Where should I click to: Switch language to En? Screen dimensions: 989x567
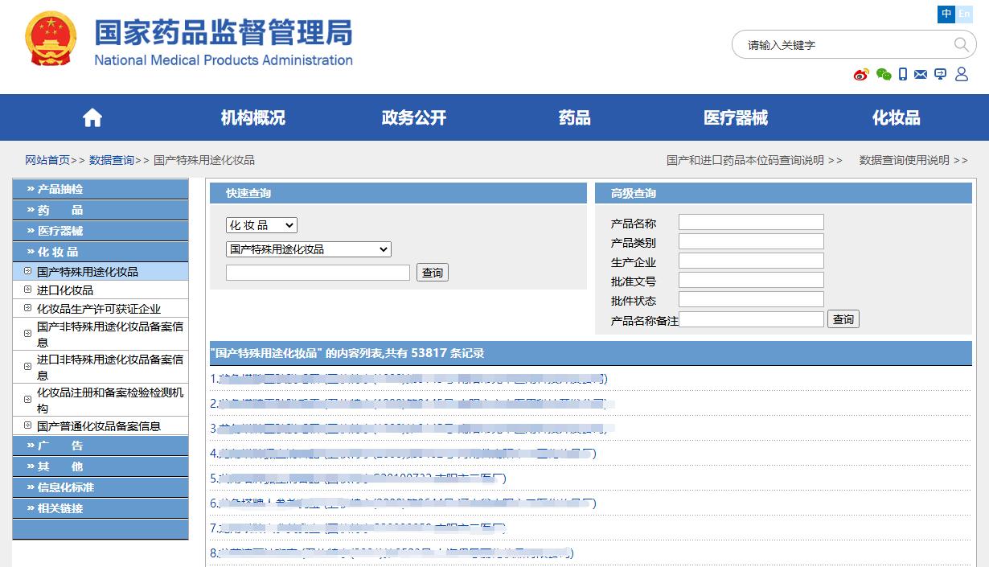click(964, 14)
